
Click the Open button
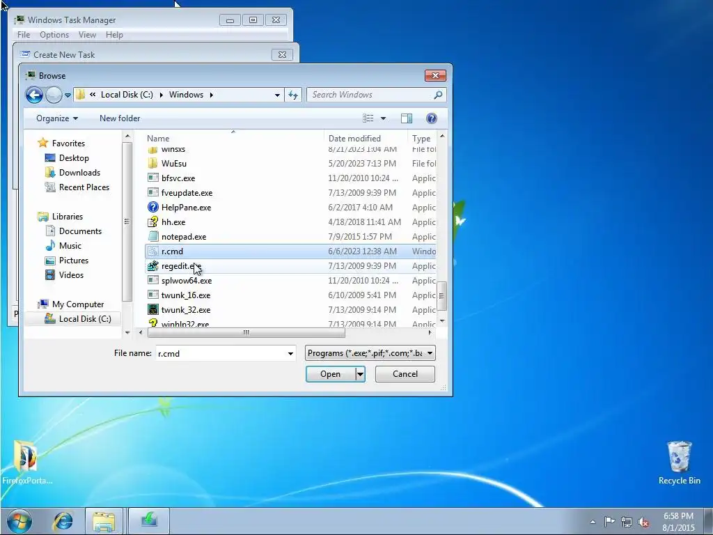pyautogui.click(x=330, y=374)
